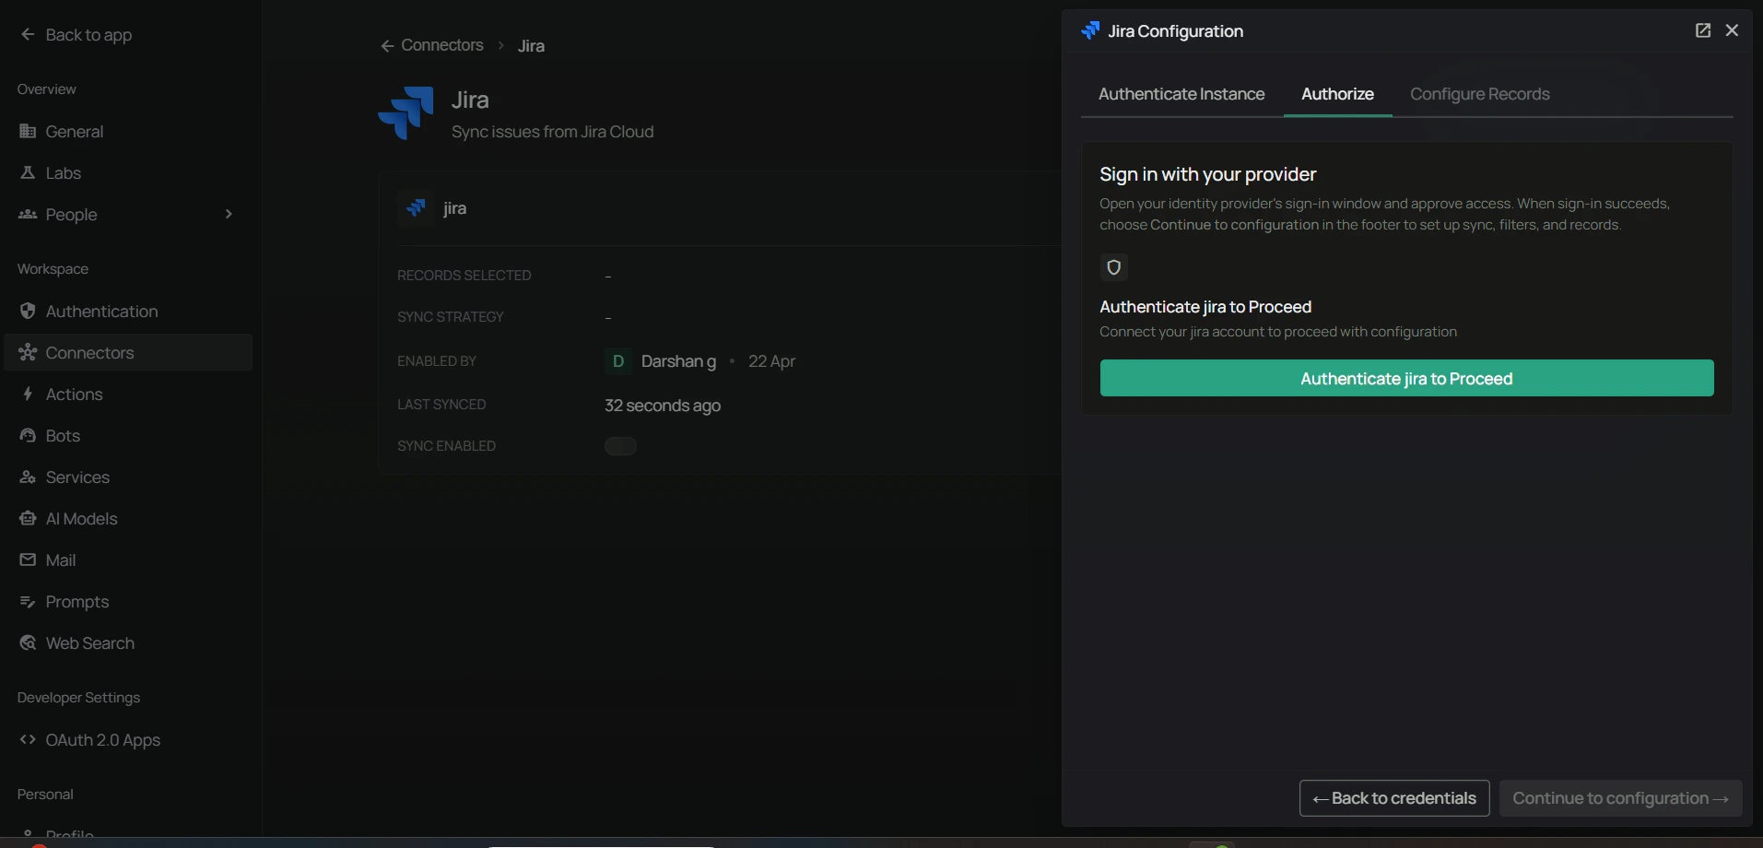Click the SYNC STRATEGY label
Viewport: 1763px width, 848px height.
pyautogui.click(x=451, y=317)
